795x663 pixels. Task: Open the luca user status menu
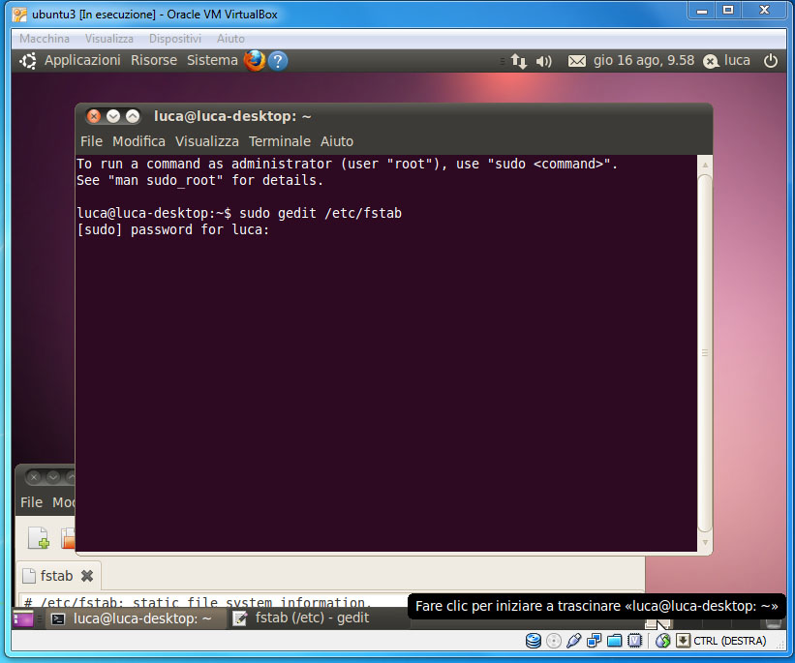(726, 61)
